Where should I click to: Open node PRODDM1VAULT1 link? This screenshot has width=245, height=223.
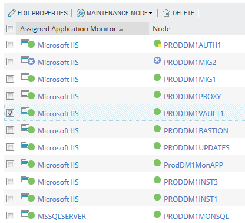pyautogui.click(x=194, y=114)
